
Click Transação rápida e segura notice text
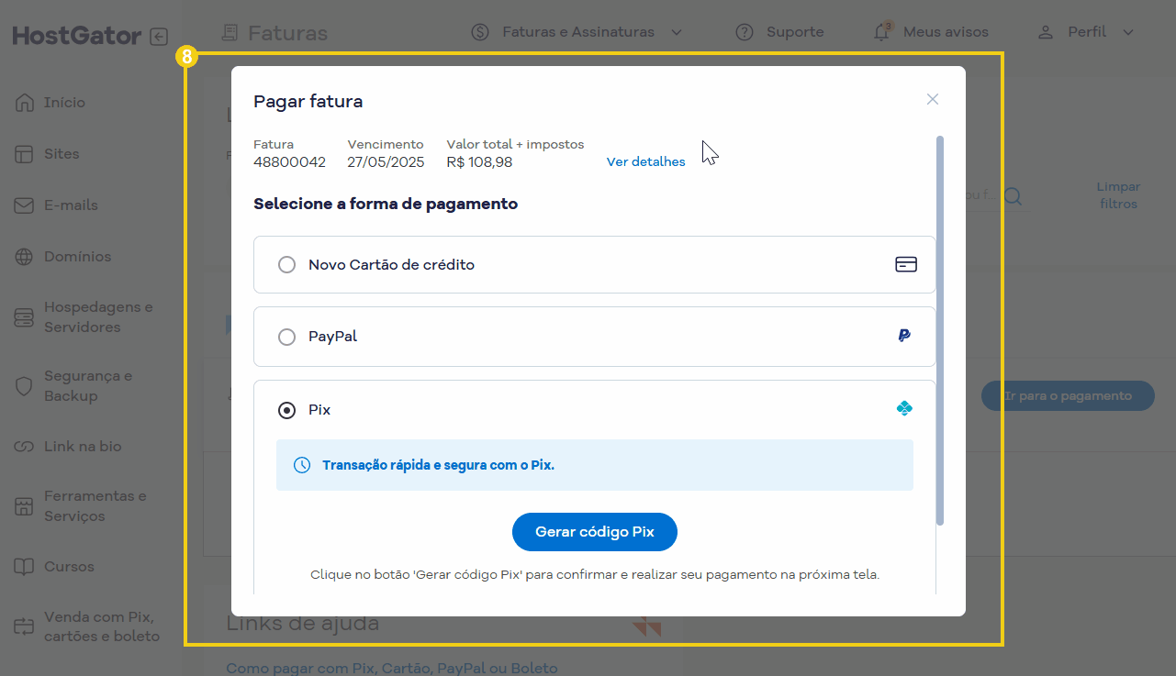point(438,465)
